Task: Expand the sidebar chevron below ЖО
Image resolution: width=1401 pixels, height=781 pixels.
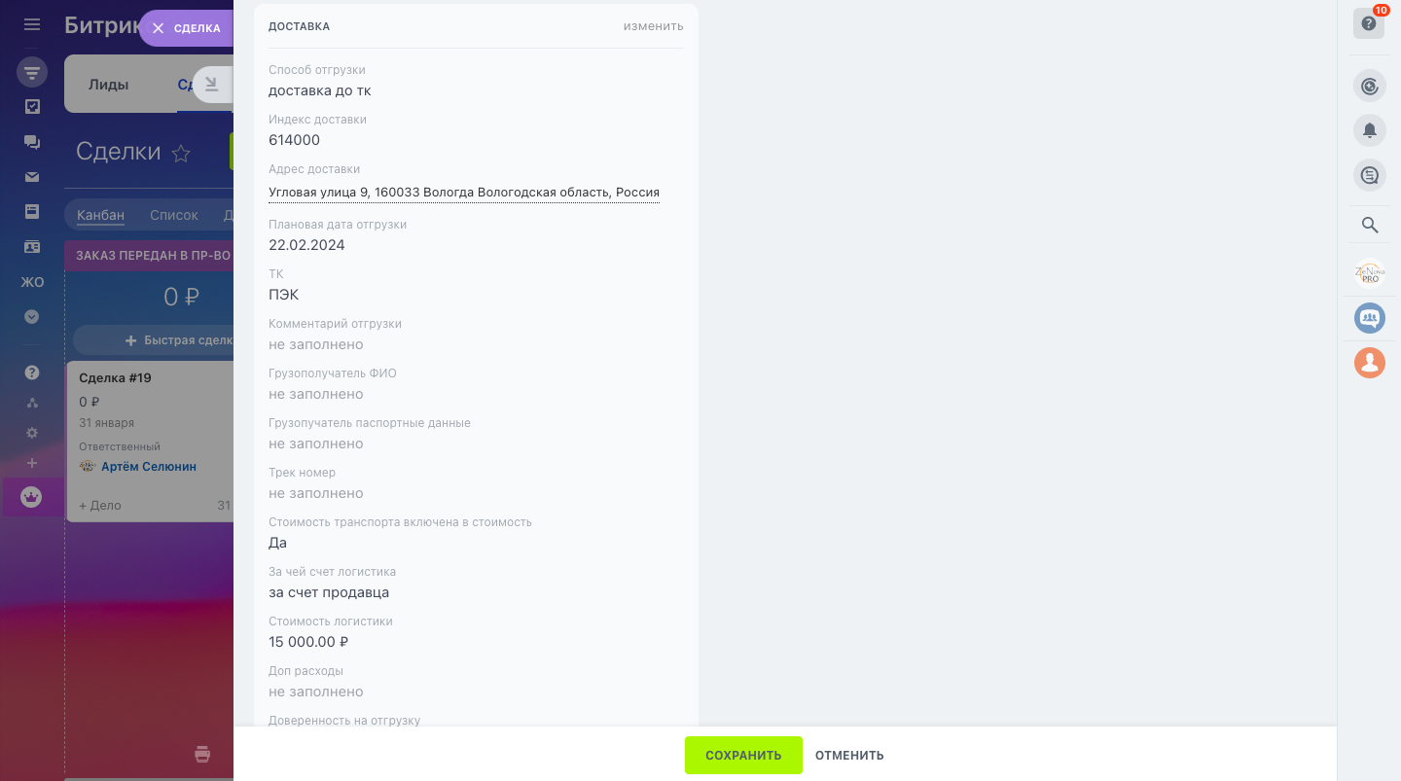Action: [x=32, y=317]
